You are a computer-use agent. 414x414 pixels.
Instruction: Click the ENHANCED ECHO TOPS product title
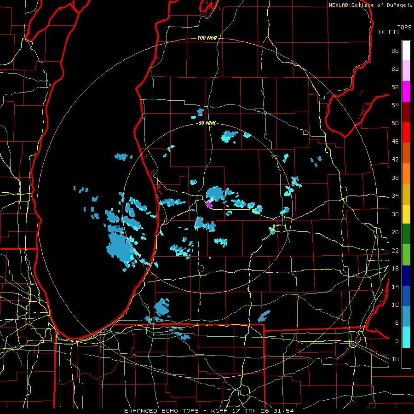[x=161, y=411]
